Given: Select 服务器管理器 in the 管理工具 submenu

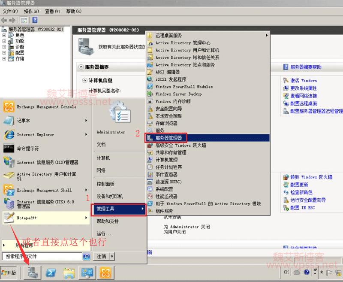Looking at the screenshot, I should [168, 138].
